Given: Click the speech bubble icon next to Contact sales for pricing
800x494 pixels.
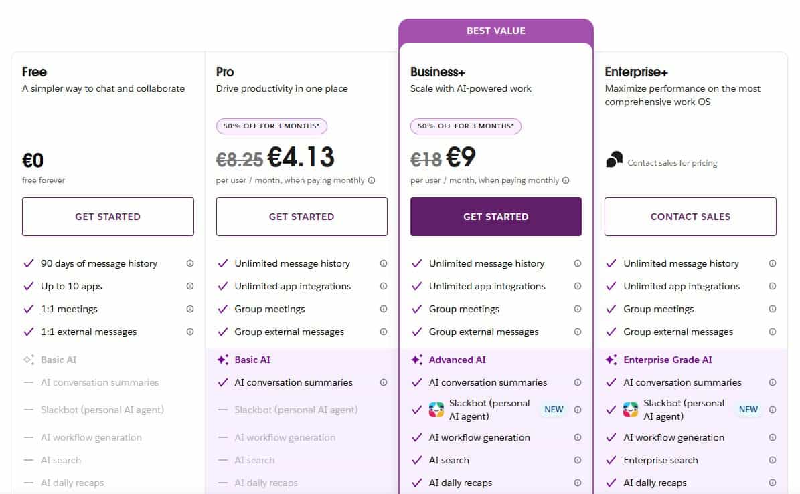Looking at the screenshot, I should click(x=613, y=161).
